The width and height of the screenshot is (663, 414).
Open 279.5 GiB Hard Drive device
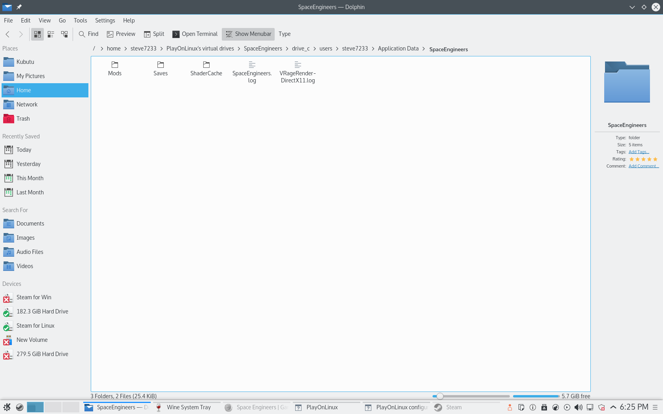tap(45, 354)
